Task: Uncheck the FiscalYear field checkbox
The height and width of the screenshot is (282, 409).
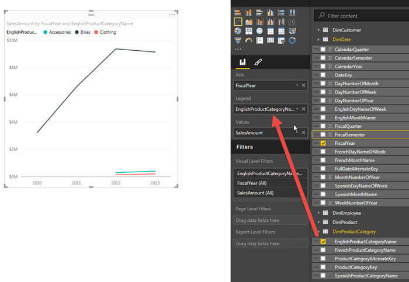Action: pos(323,143)
